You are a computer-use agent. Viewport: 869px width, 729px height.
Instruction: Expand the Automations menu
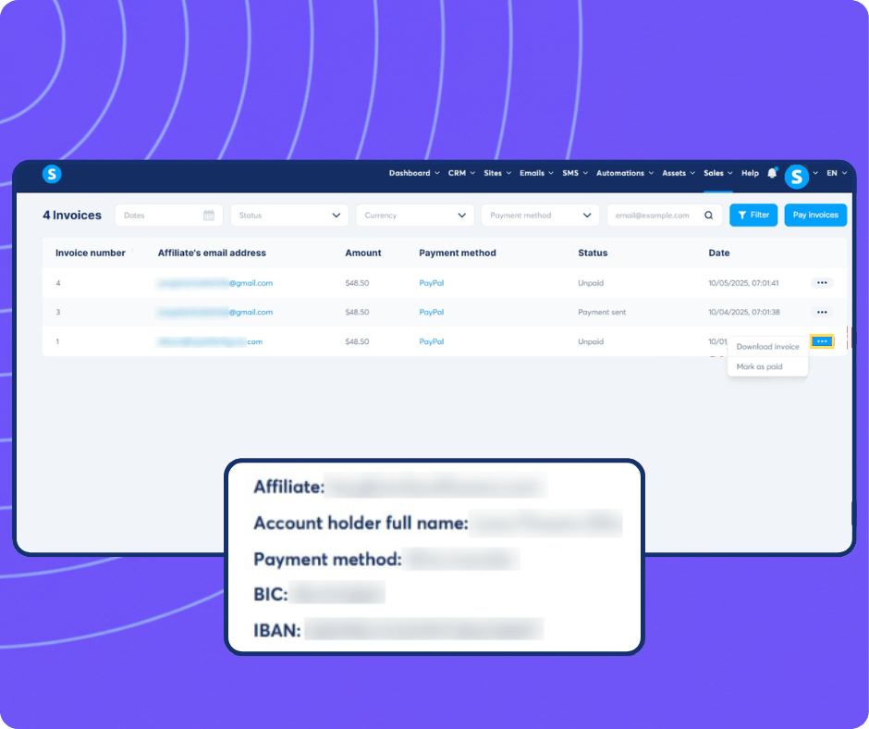pyautogui.click(x=625, y=173)
